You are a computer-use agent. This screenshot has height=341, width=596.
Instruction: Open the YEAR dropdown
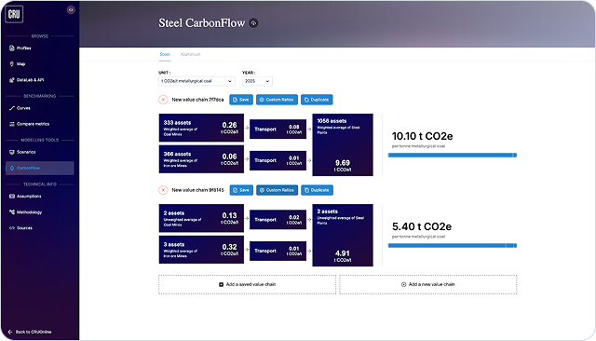[257, 81]
